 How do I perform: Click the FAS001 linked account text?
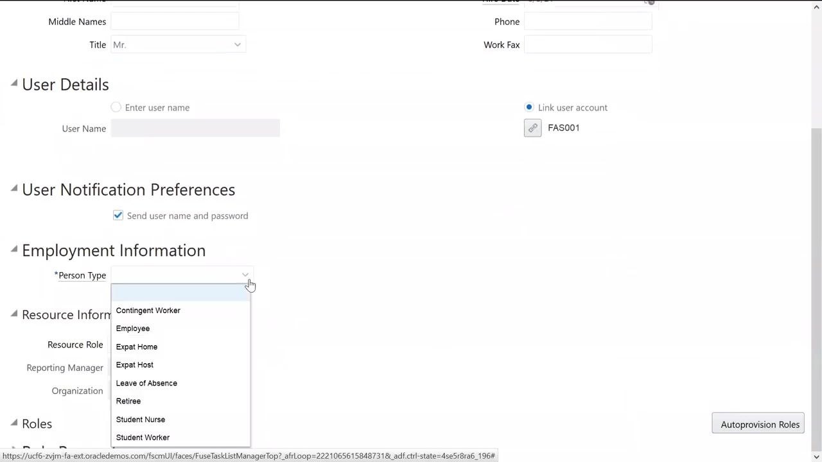pos(564,128)
